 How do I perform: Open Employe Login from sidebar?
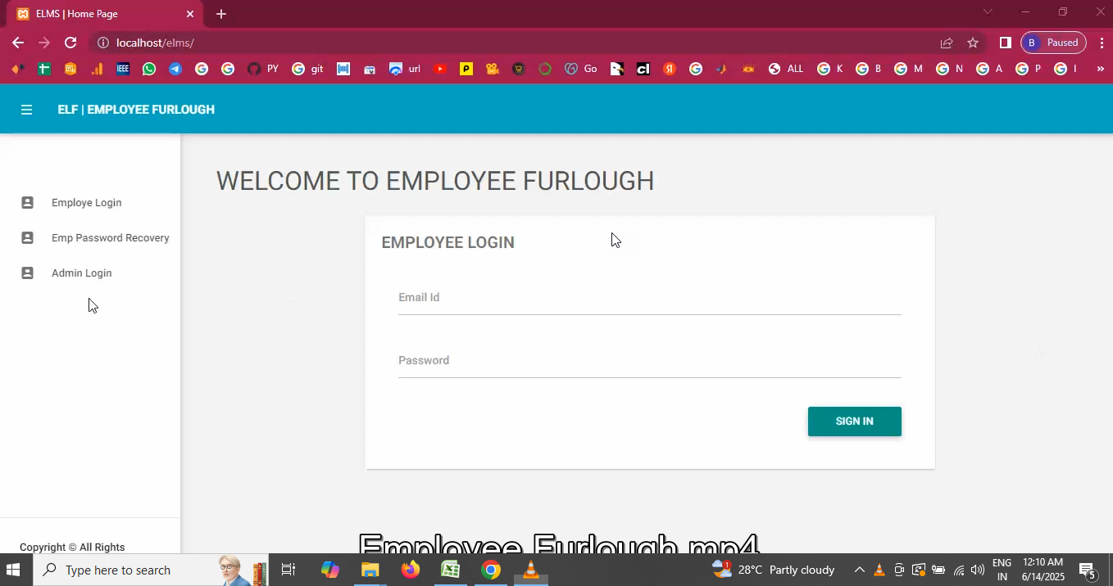click(x=86, y=203)
